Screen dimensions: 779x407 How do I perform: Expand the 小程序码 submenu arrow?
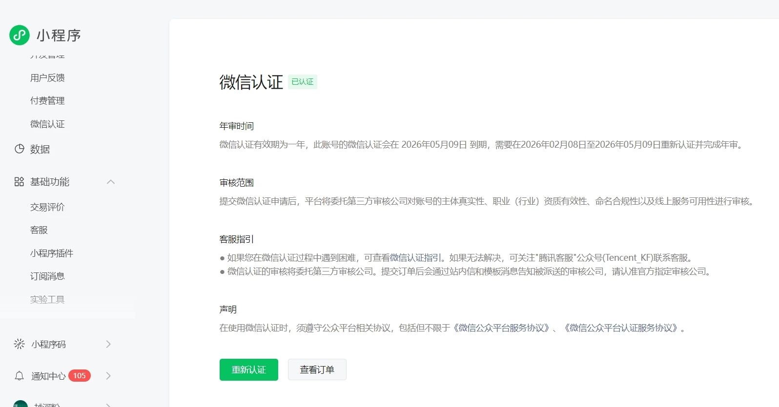point(108,344)
